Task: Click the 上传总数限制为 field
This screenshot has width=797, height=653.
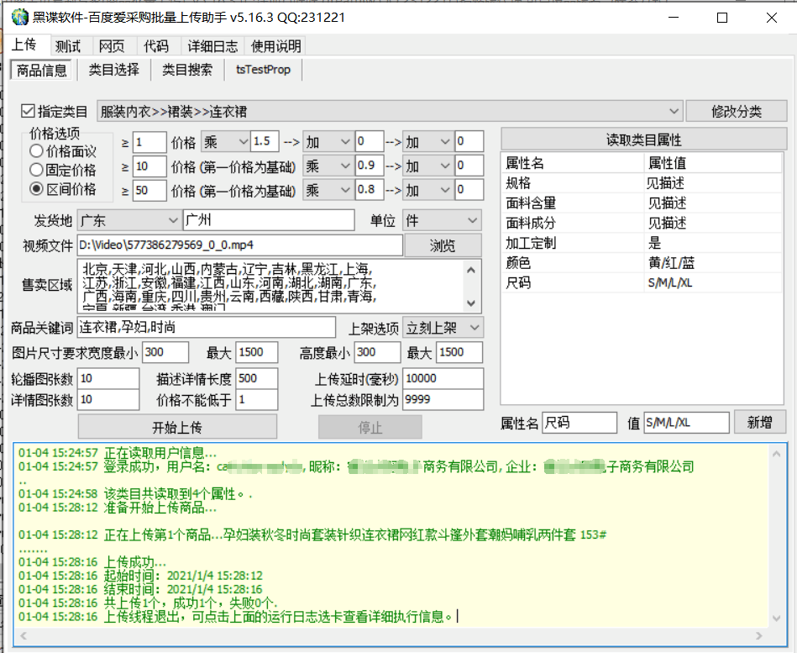Action: click(x=443, y=400)
